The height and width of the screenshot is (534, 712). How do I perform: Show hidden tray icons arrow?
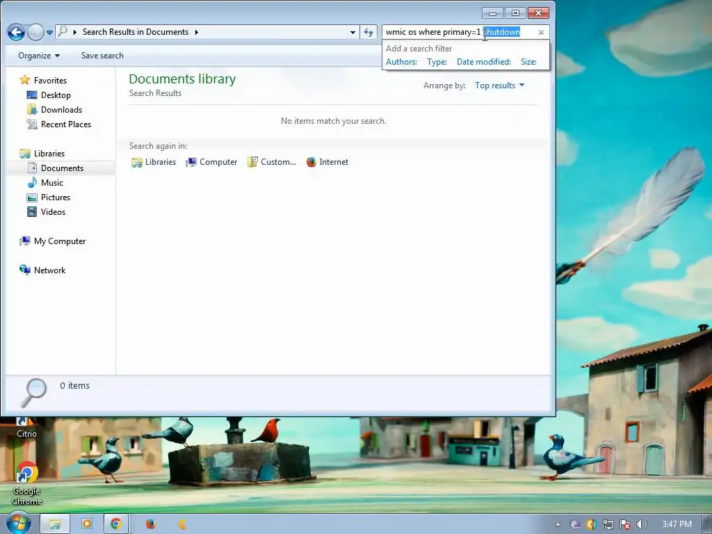(x=558, y=524)
